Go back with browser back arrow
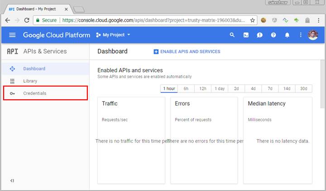The width and height of the screenshot is (326, 191). pyautogui.click(x=8, y=20)
